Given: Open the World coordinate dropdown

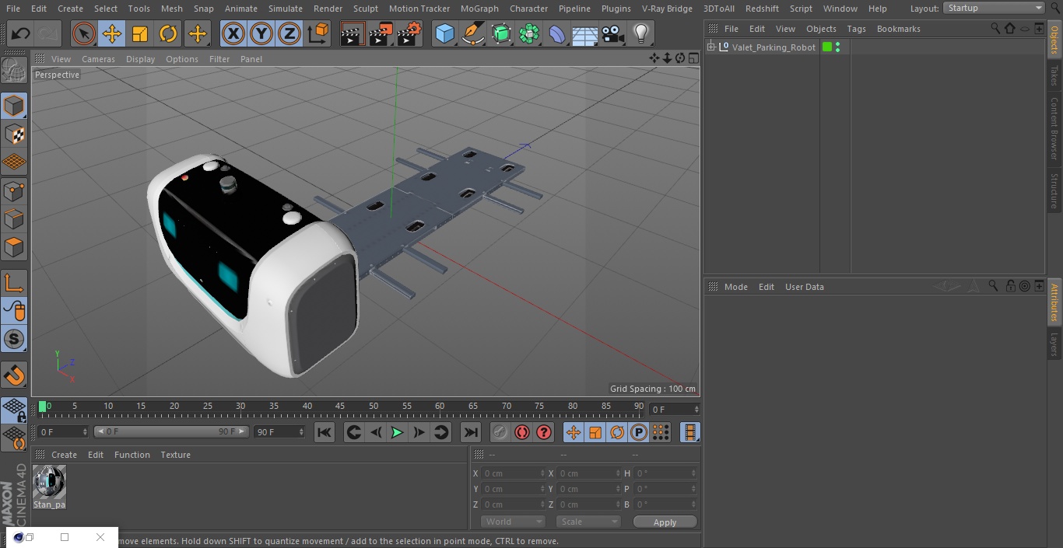Looking at the screenshot, I should point(513,522).
